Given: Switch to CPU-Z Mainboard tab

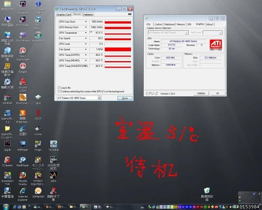Looking at the screenshot, I should pyautogui.click(x=169, y=25).
